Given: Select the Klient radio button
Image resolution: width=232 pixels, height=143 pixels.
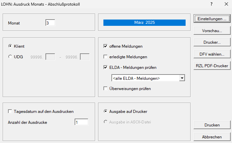Looking at the screenshot, I should [10, 46].
